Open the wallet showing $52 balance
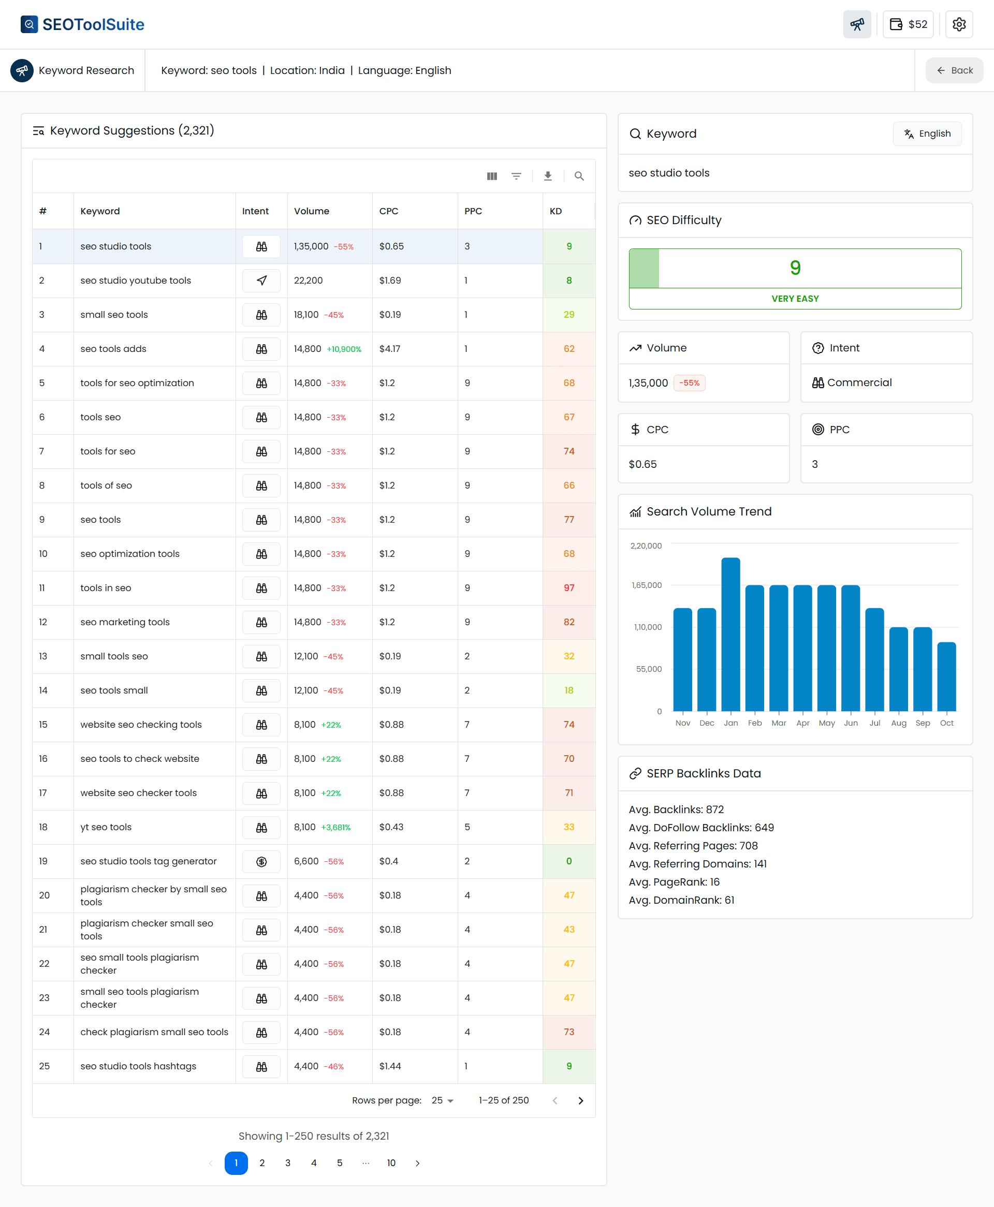This screenshot has width=994, height=1207. tap(908, 24)
